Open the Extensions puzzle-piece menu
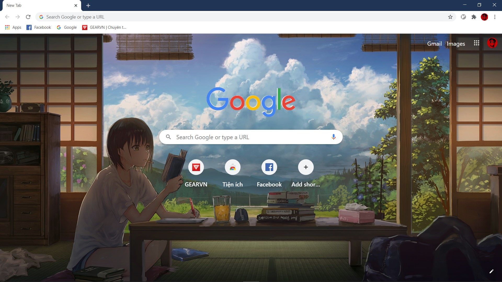 [474, 17]
